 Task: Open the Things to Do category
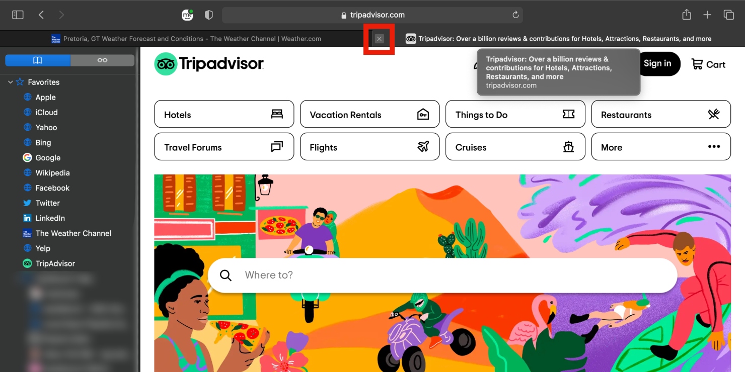(515, 114)
